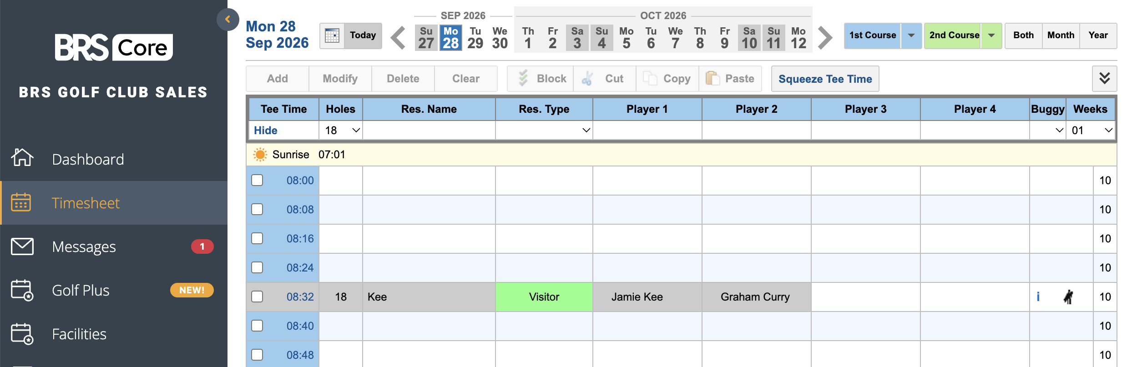The image size is (1127, 367).
Task: Open the info icon on 08:32 row
Action: point(1038,297)
